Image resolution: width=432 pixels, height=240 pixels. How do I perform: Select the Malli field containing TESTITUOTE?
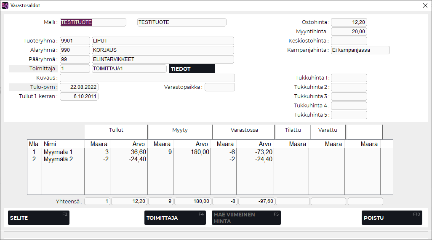[93, 22]
